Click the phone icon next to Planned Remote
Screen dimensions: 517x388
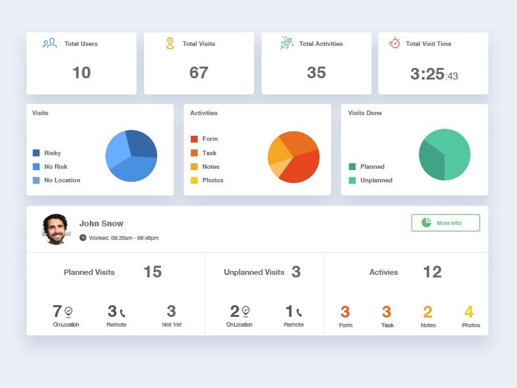coord(122,313)
